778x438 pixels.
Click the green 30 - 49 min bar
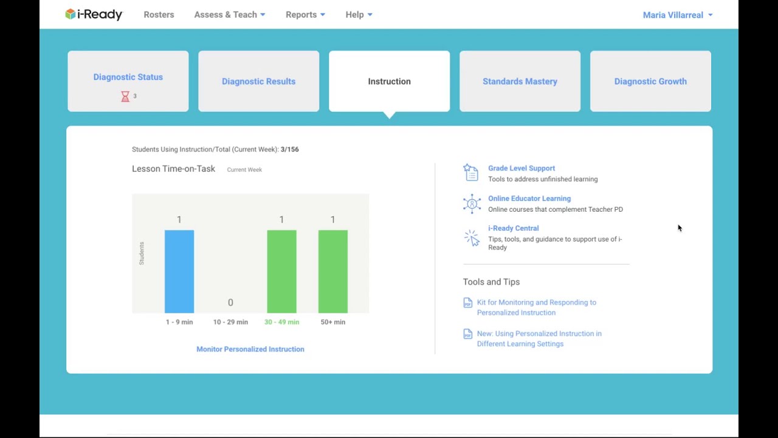282,271
